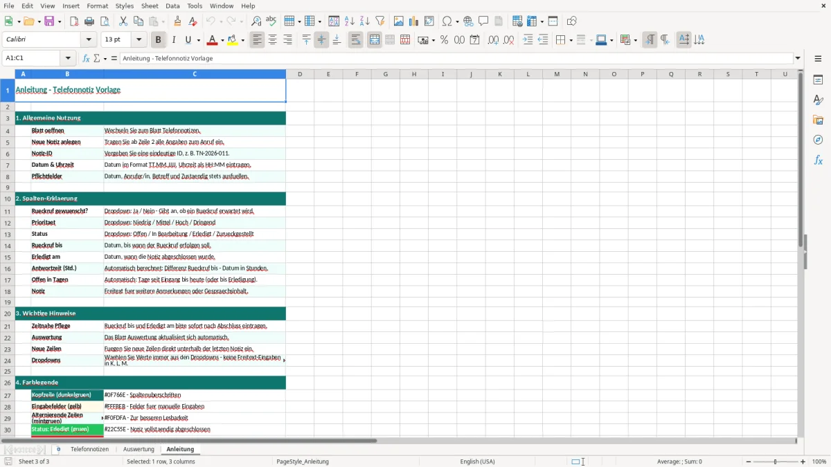This screenshot has width=831, height=467.
Task: Open the Format menu
Action: [97, 6]
